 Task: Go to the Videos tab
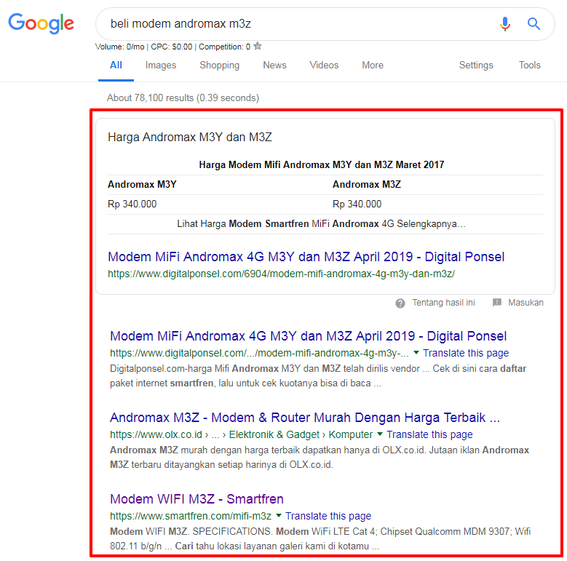click(324, 65)
